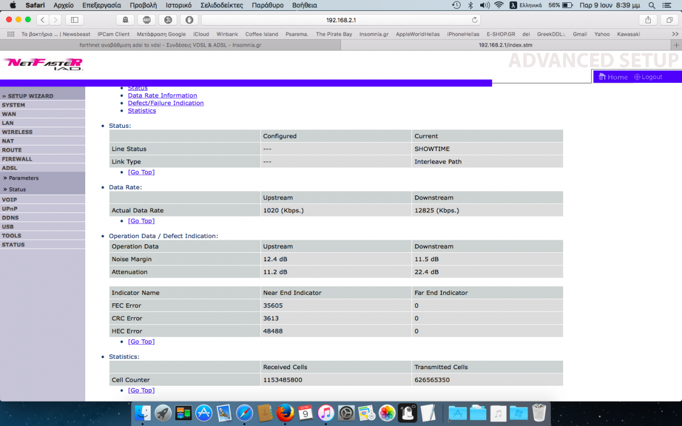This screenshot has height=426, width=682.
Task: Show all tabs overview
Action: [669, 20]
